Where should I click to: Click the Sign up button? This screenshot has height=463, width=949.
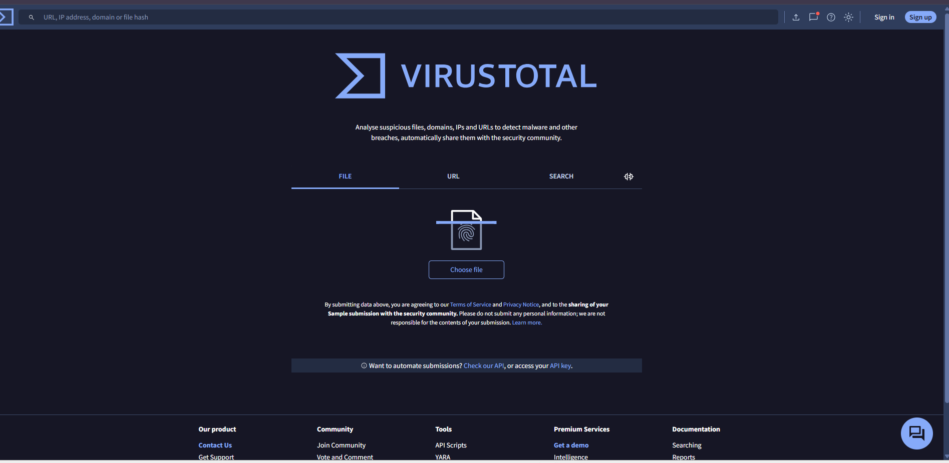(920, 17)
